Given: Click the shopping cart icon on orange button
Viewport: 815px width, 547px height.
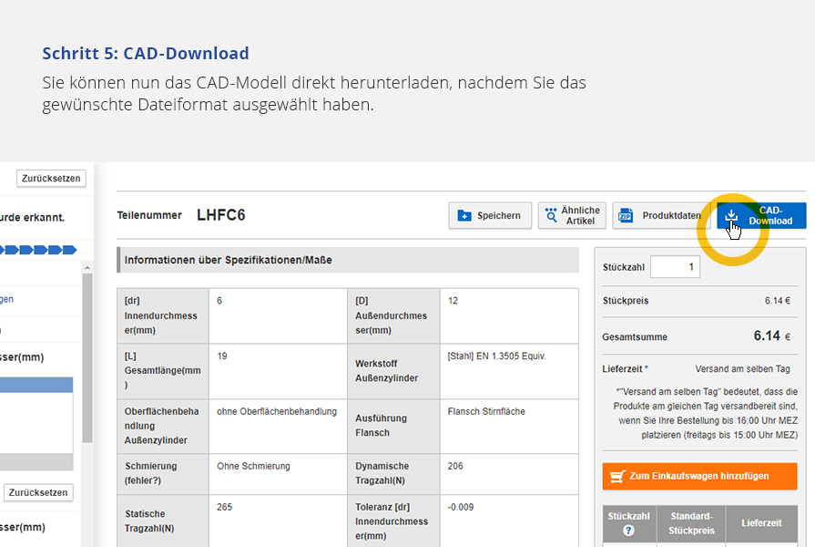Looking at the screenshot, I should tap(617, 476).
